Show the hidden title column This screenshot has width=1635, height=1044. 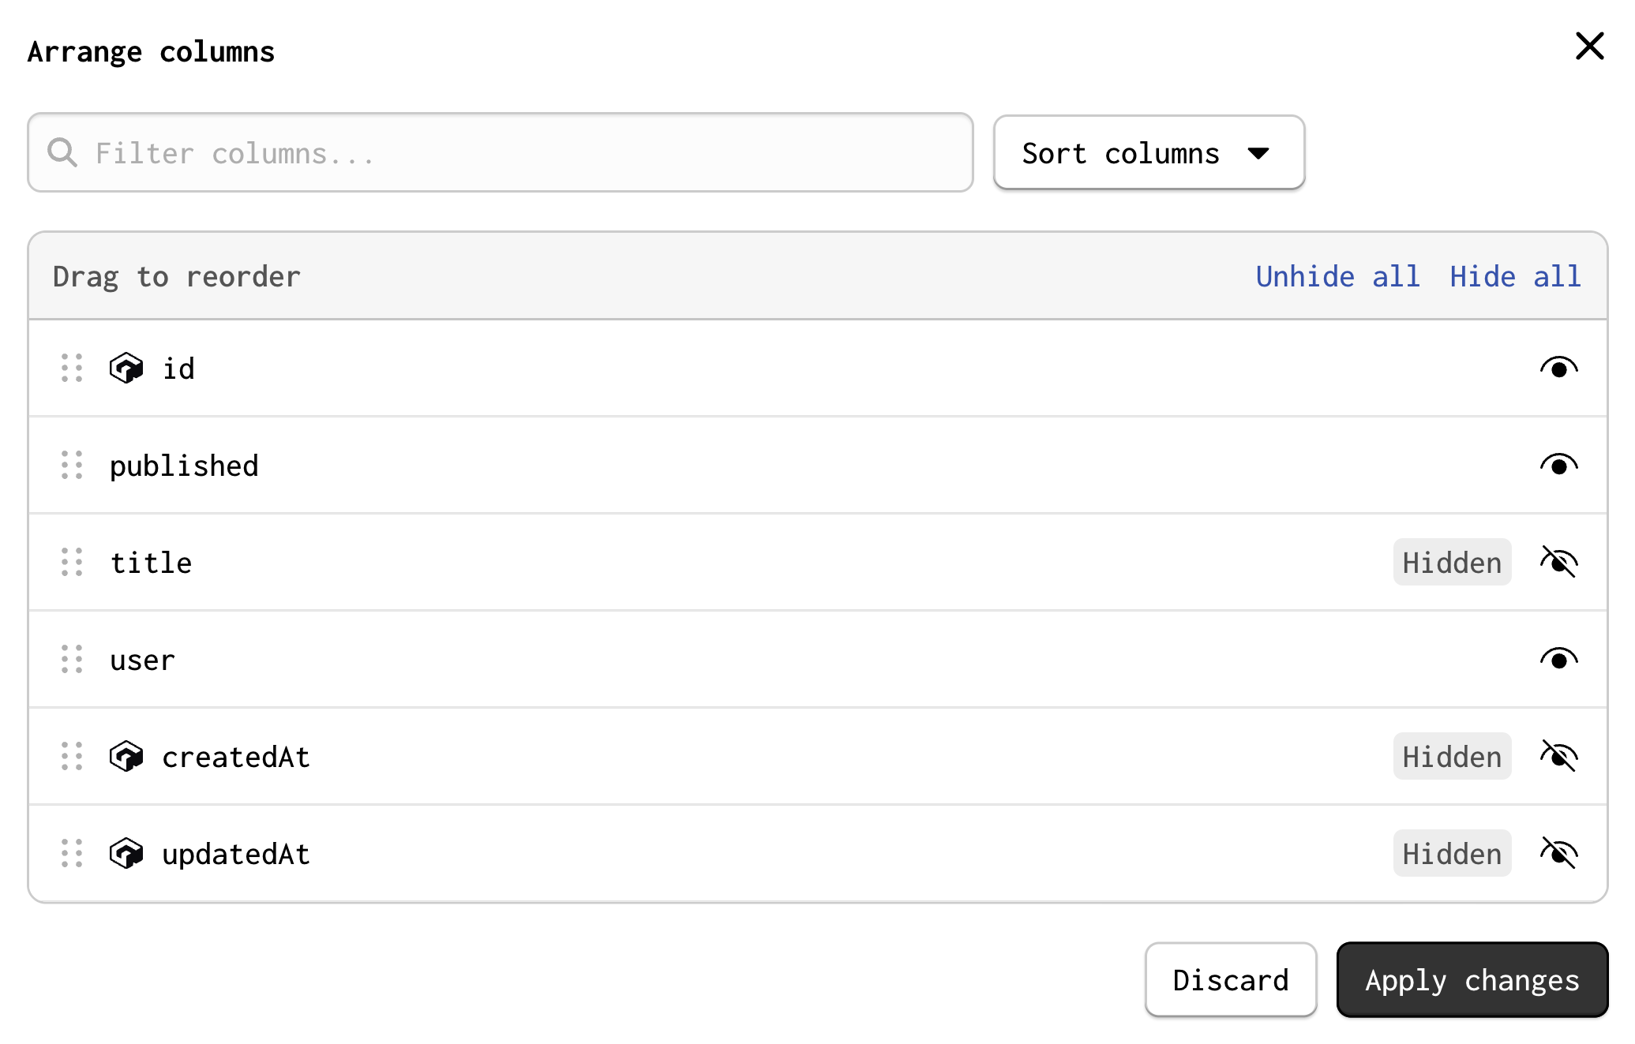1558,563
